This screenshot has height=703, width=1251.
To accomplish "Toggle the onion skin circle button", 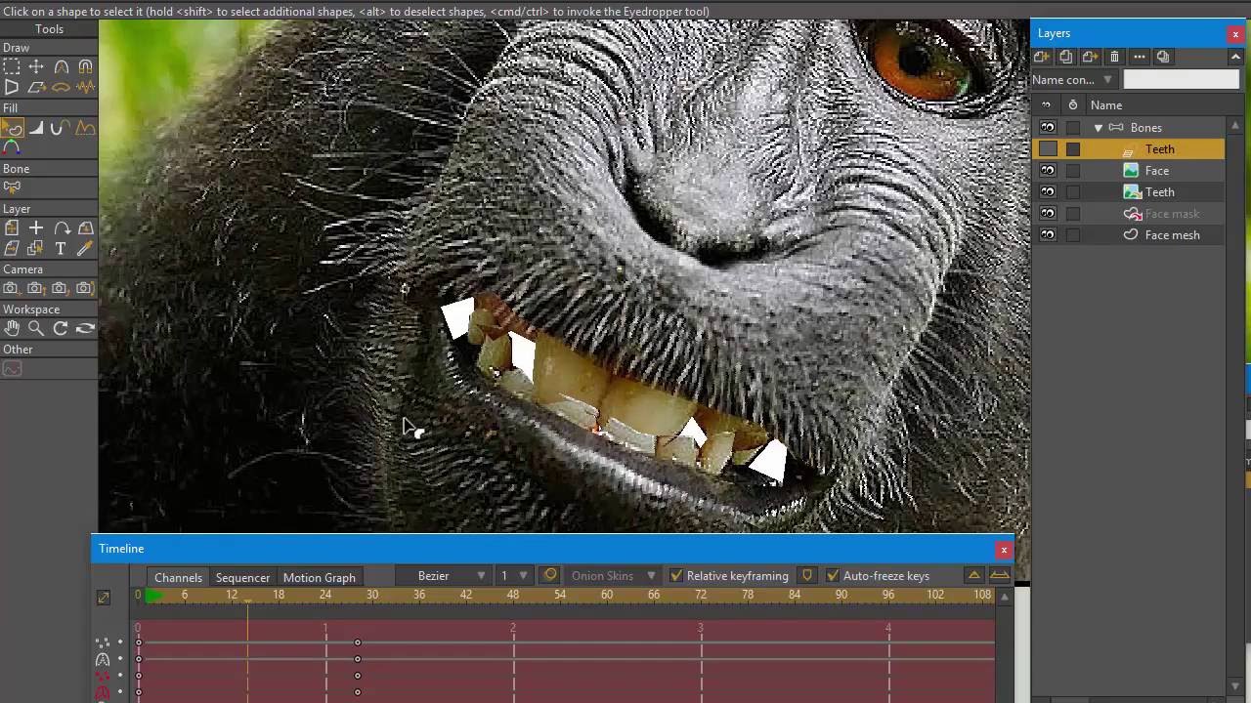I will pyautogui.click(x=550, y=576).
